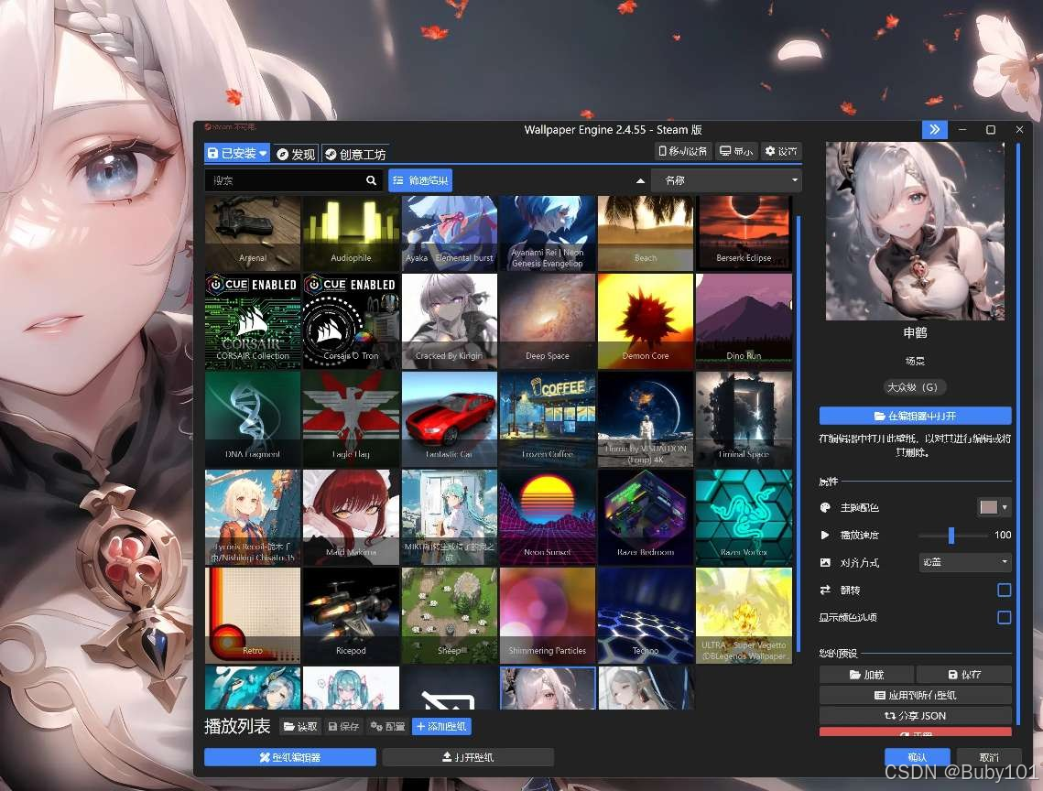Image resolution: width=1043 pixels, height=791 pixels.
Task: Select the Liminal Space wallpaper
Action: tap(744, 419)
